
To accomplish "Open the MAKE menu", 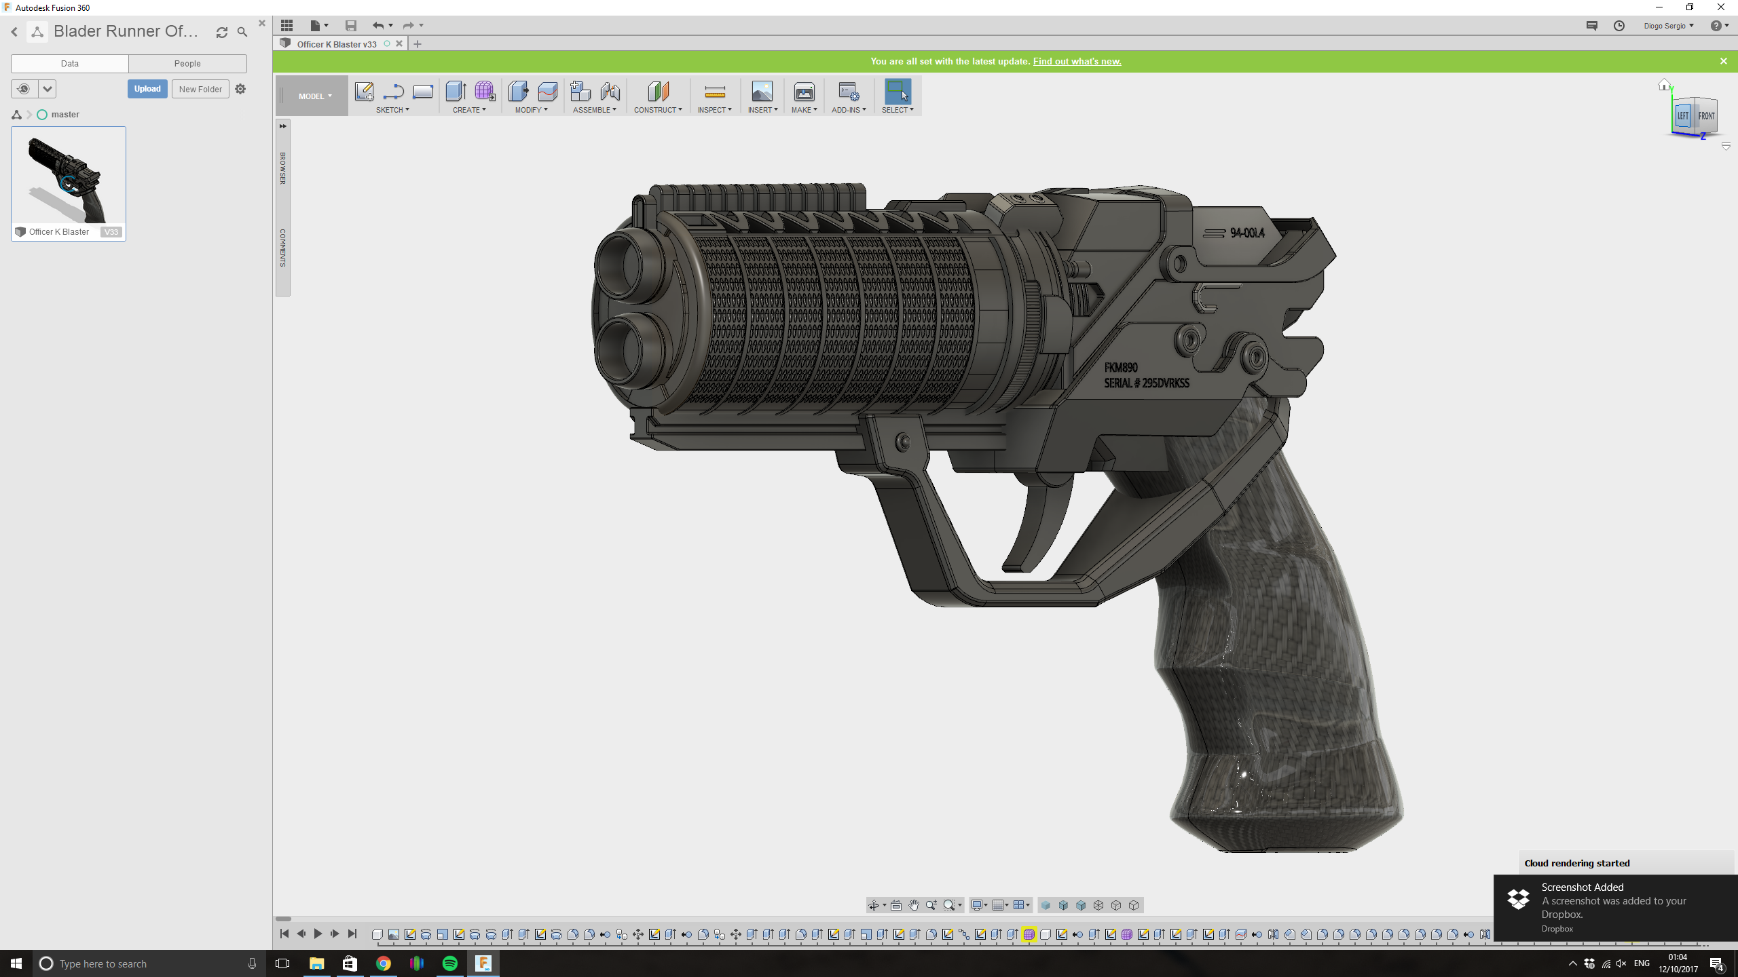I will pyautogui.click(x=804, y=110).
